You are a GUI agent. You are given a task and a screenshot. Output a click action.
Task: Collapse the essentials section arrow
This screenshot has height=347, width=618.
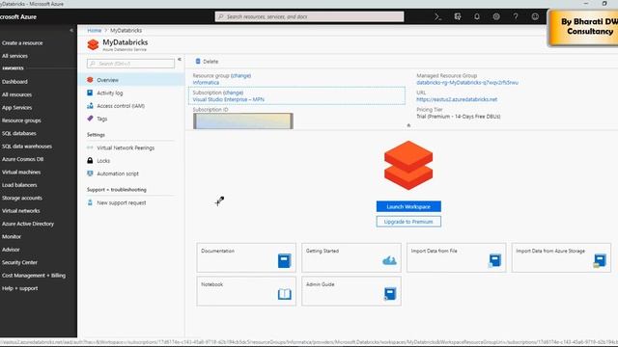coord(408,125)
